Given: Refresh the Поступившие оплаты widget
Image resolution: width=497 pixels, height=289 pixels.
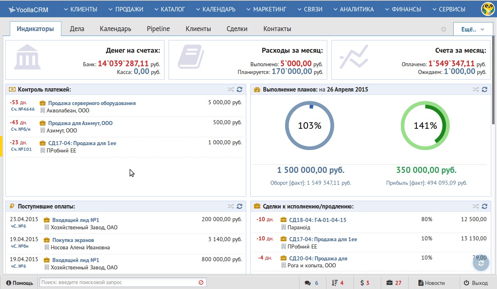Looking at the screenshot, I should pos(240,206).
